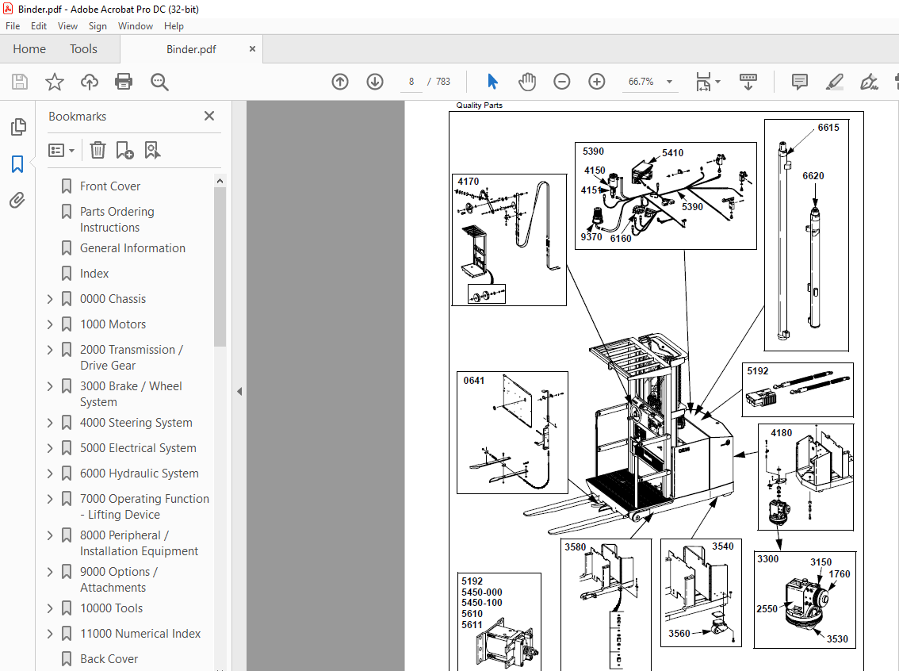Screen dimensions: 899x671
Task: Open the Sign menu
Action: (98, 26)
